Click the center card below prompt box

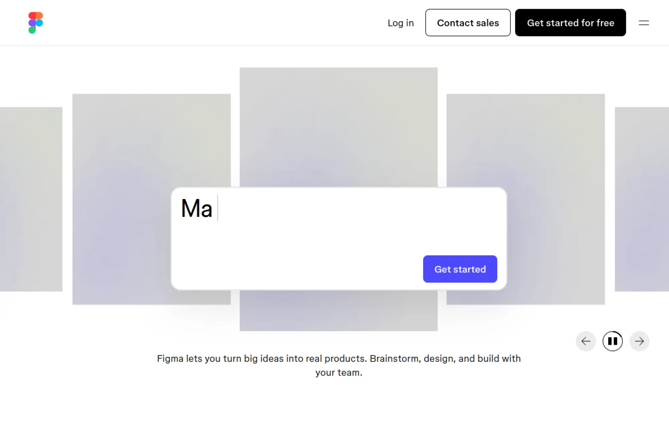coord(339,310)
